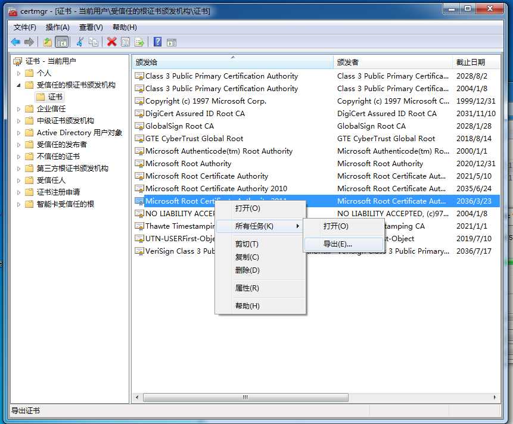This screenshot has height=424, width=513.
Task: Expand the 受信任的发布者 tree node
Action: click(x=18, y=145)
